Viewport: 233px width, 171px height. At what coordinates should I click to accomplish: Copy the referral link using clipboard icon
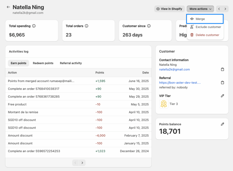(x=222, y=83)
